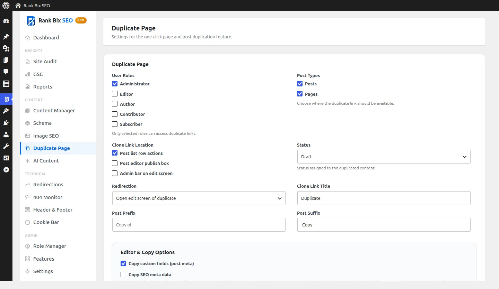499x289 pixels.
Task: Click Rank Bix SEO site title link
Action: [37, 6]
